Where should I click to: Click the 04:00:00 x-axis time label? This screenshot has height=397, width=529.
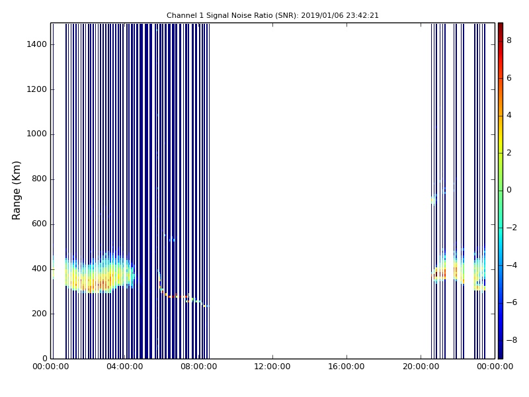125,367
